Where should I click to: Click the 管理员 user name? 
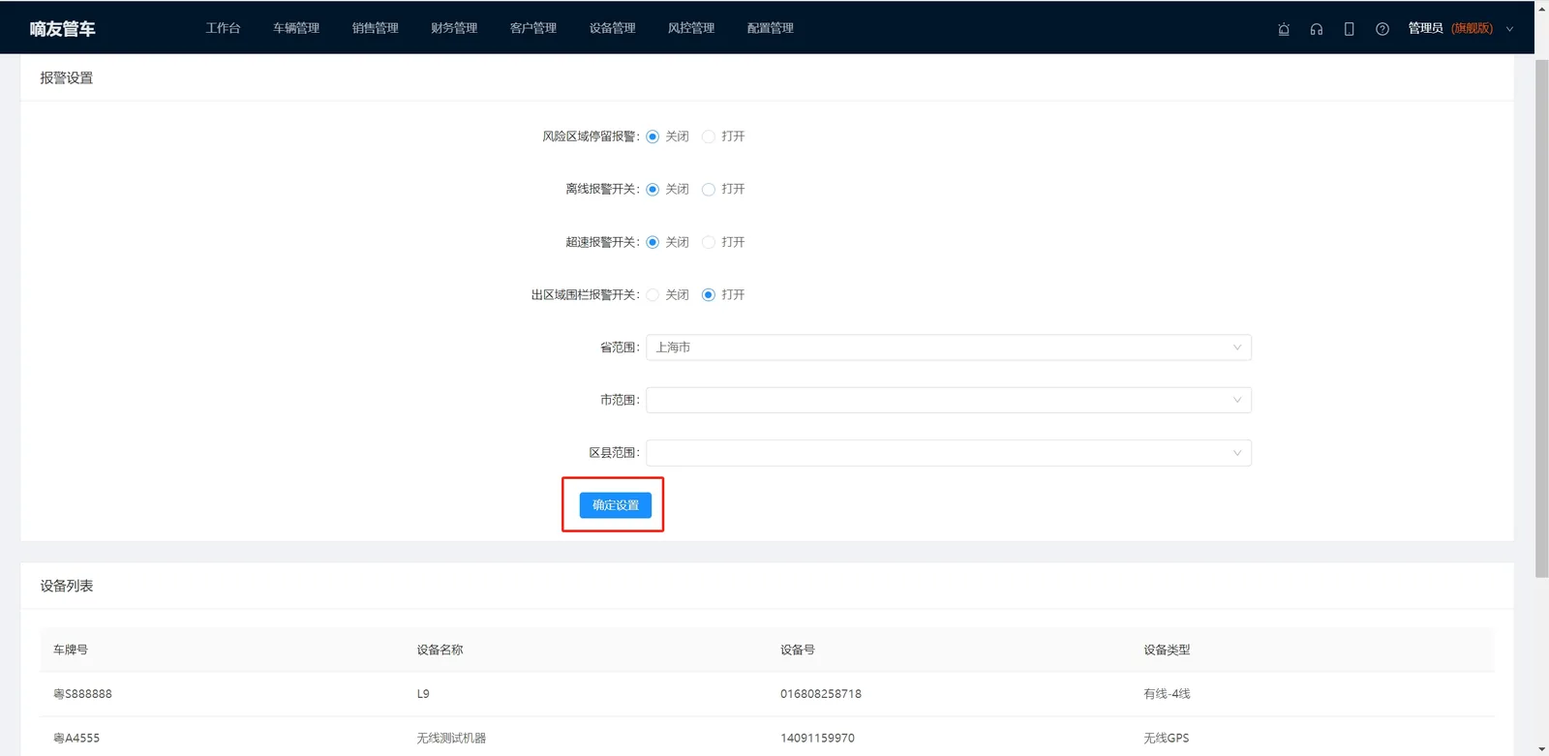(1425, 29)
